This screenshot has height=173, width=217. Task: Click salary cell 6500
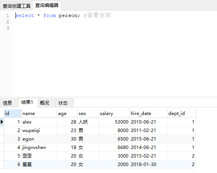click(114, 139)
